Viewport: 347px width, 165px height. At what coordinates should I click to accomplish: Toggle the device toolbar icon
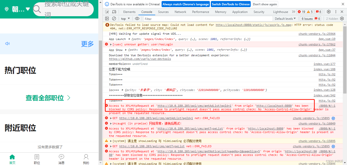click(x=114, y=12)
